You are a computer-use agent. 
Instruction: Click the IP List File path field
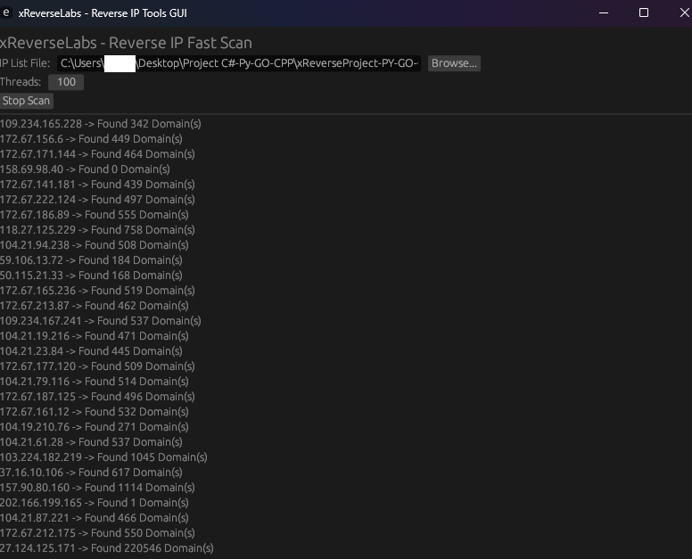click(239, 63)
